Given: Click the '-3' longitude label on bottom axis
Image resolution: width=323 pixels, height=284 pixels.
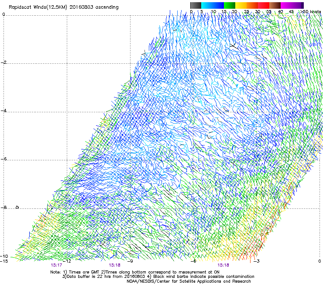Looking at the screenshot, I should click(x=257, y=261).
